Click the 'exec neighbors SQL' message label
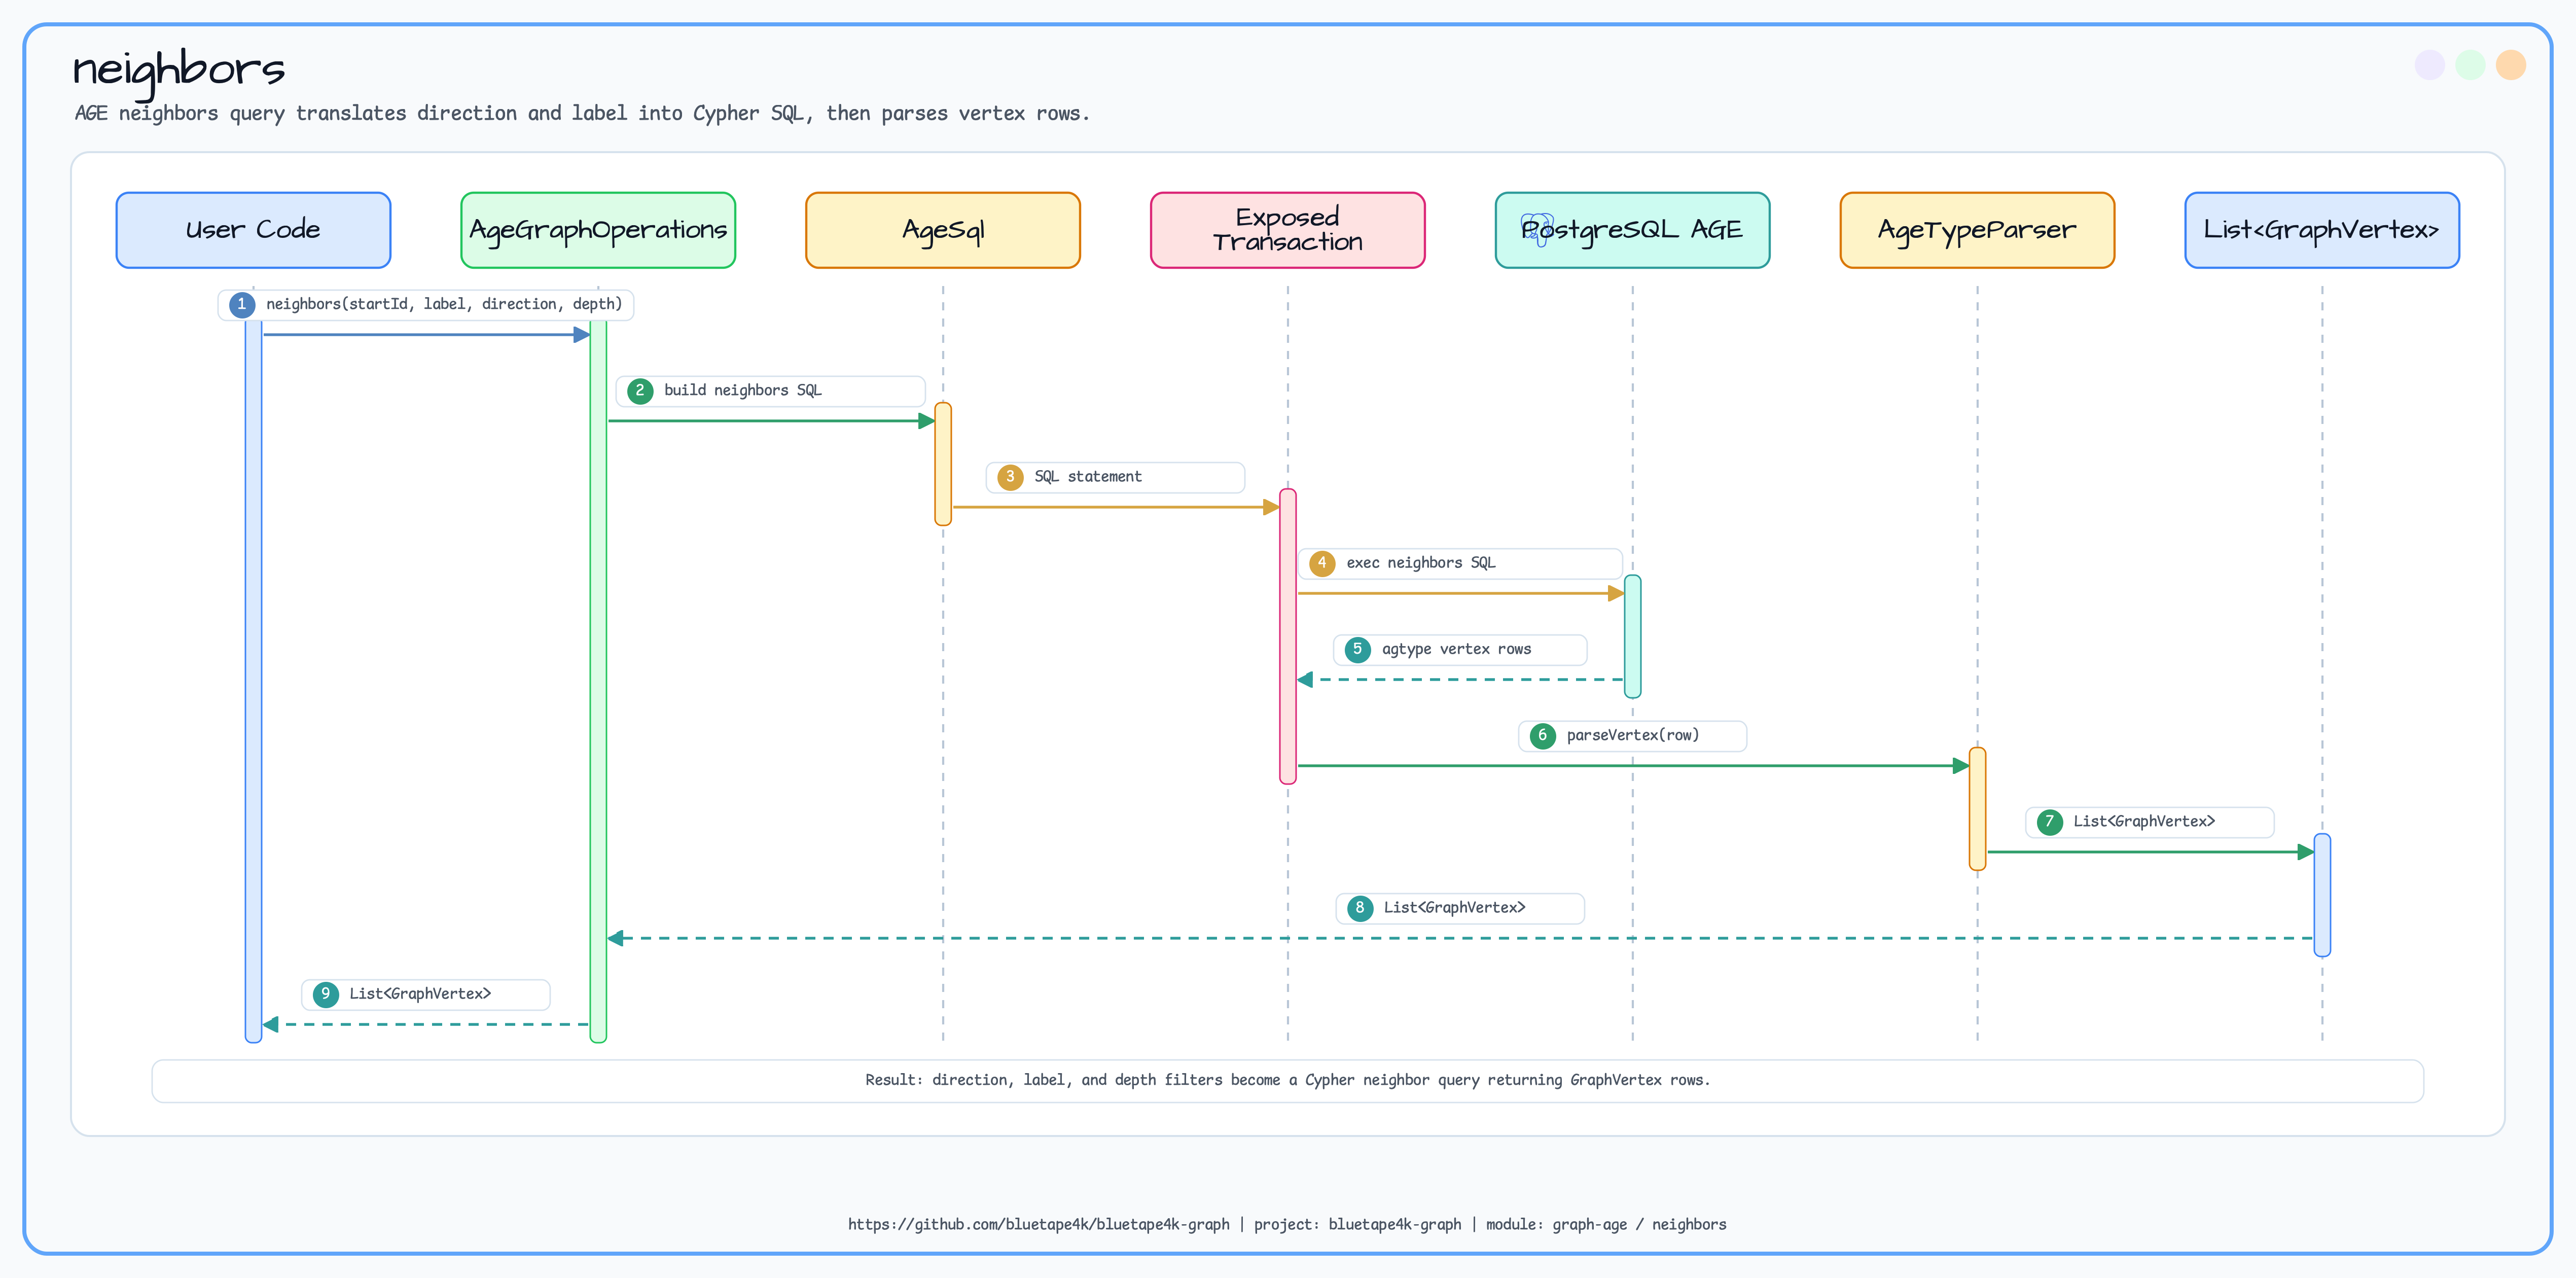Image resolution: width=2576 pixels, height=1278 pixels. coord(1460,563)
